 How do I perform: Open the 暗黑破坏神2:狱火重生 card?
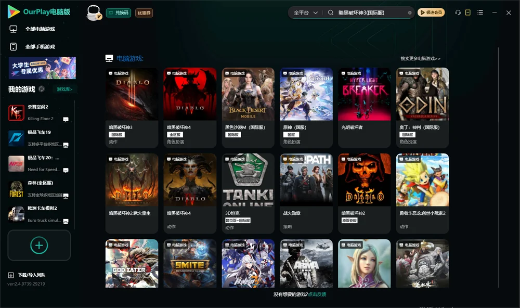(132, 193)
